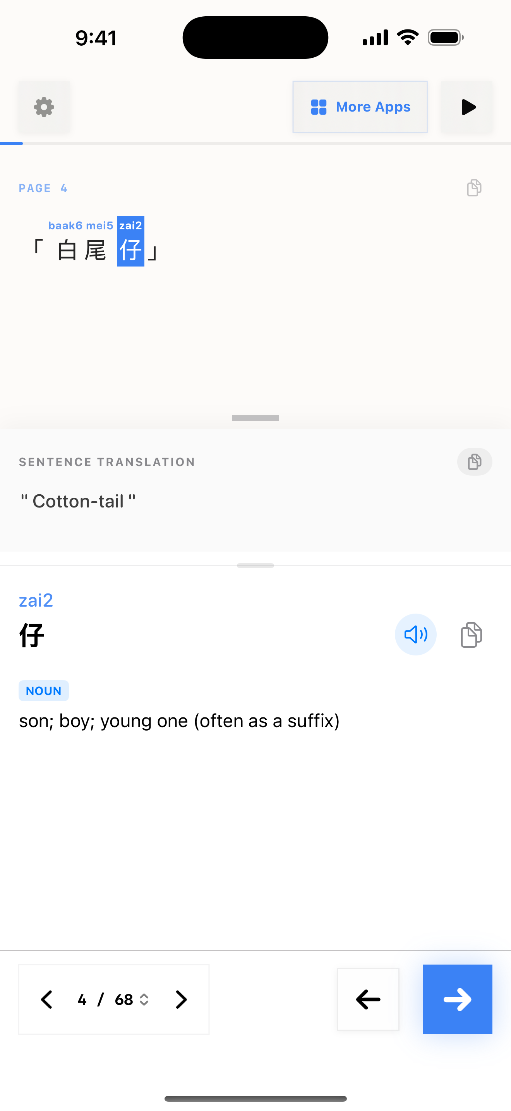The height and width of the screenshot is (1111, 511).
Task: Play pronunciation audio for 仔
Action: pos(415,635)
